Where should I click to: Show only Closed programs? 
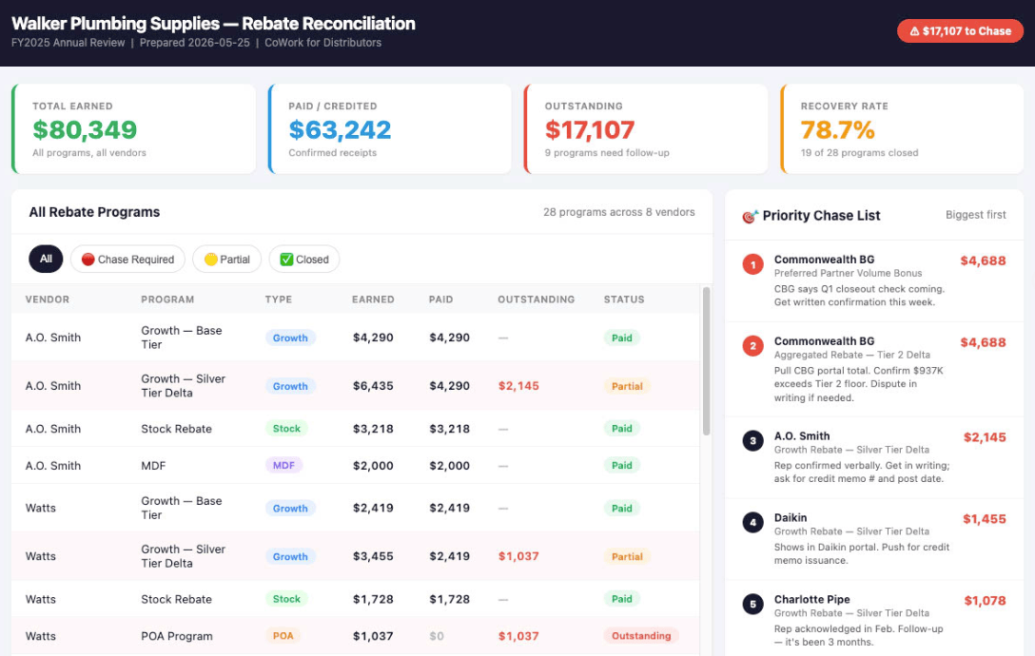point(303,260)
